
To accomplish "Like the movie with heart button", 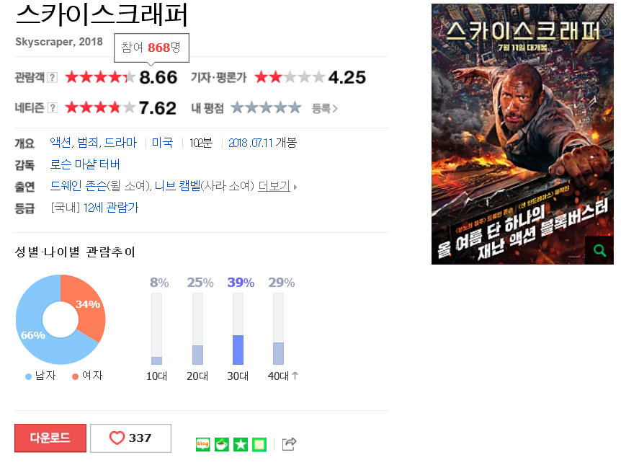I will (130, 438).
